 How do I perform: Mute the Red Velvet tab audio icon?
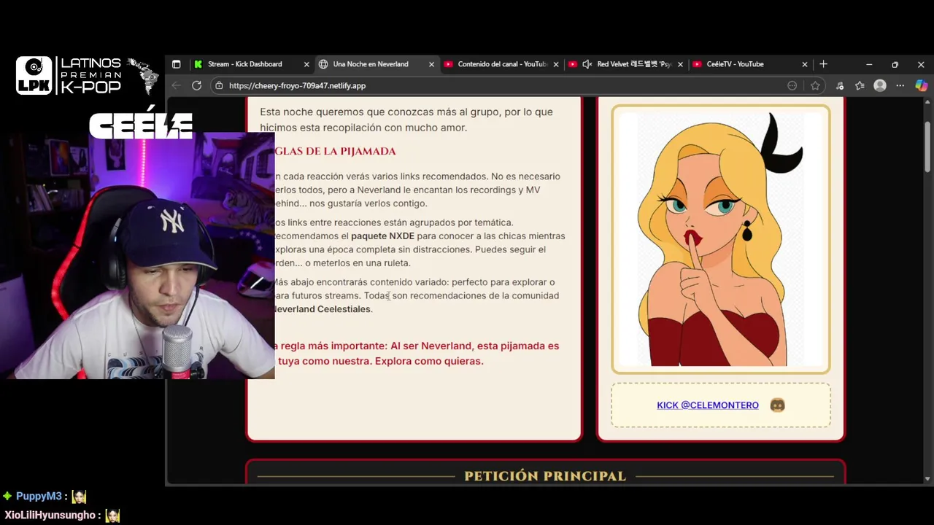[587, 64]
